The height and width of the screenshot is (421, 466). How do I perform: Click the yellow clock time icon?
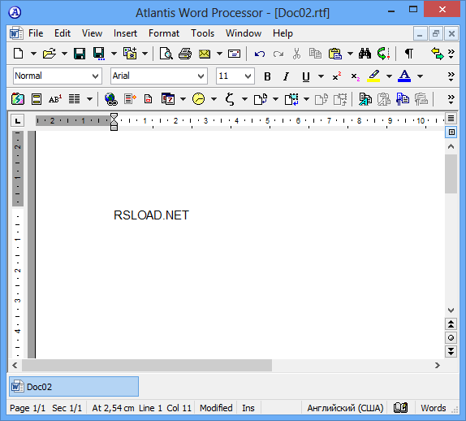coord(199,99)
